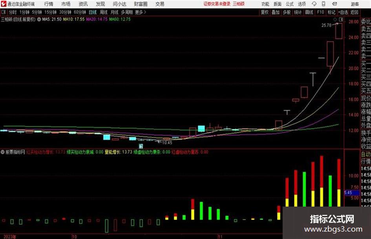Screen dimensions: 371x239
Task: Add stock with the 自选 button
Action: (343, 12)
